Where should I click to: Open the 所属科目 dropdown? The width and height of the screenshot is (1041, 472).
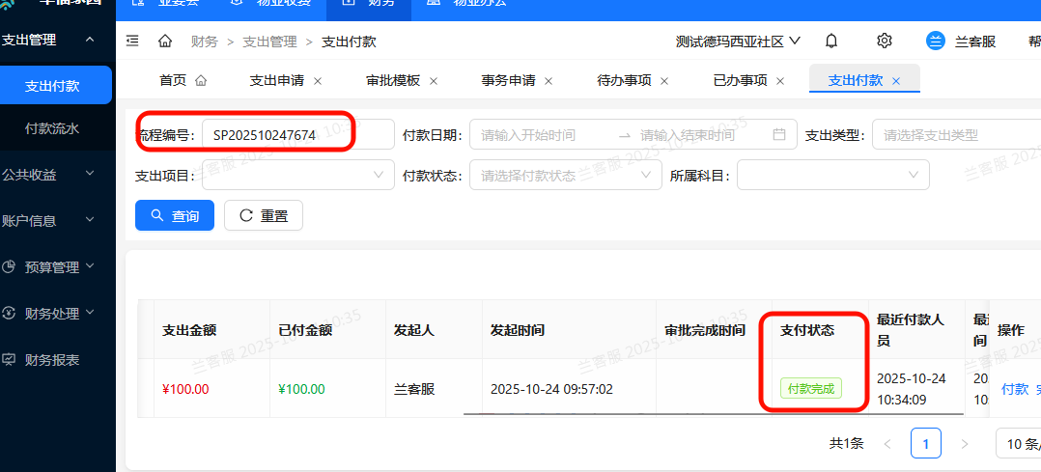(x=832, y=176)
